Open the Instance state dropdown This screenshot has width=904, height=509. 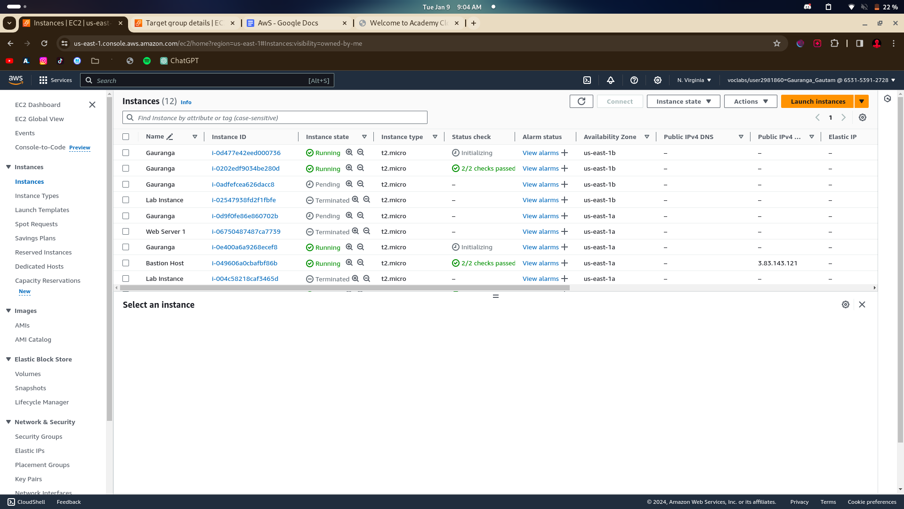click(x=683, y=101)
